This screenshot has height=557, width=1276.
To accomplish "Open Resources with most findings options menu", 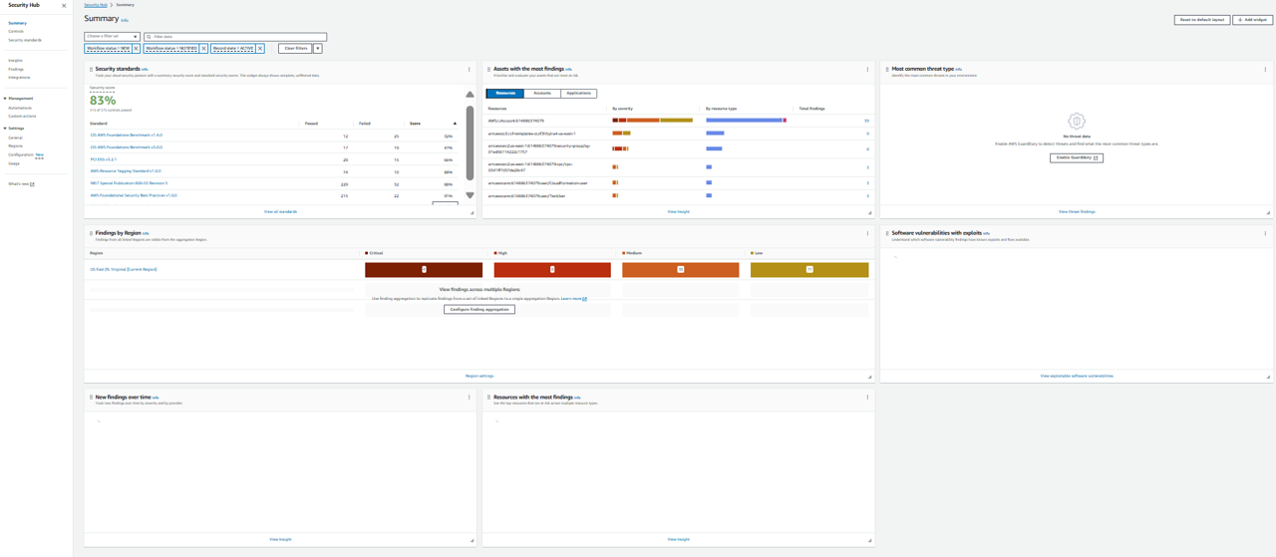I will (x=867, y=398).
